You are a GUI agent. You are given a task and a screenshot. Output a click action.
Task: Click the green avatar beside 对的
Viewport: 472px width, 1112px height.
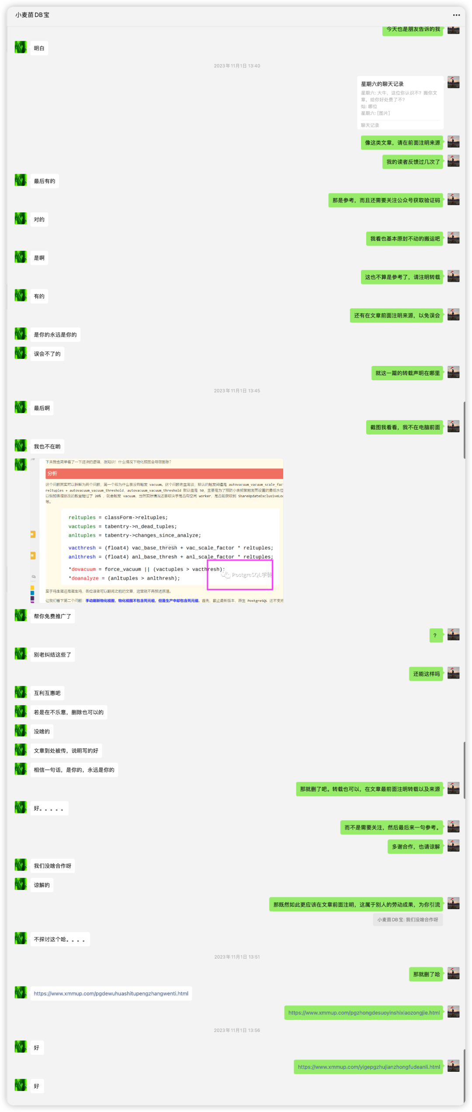click(21, 219)
